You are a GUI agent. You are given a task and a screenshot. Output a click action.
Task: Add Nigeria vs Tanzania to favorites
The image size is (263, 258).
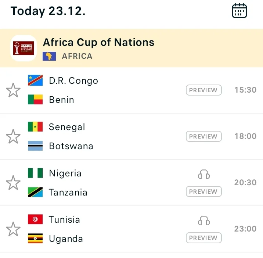(13, 183)
